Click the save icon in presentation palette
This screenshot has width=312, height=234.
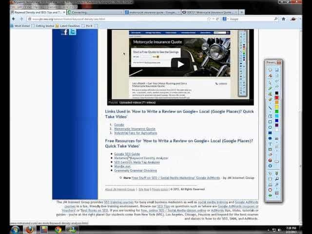(277, 70)
